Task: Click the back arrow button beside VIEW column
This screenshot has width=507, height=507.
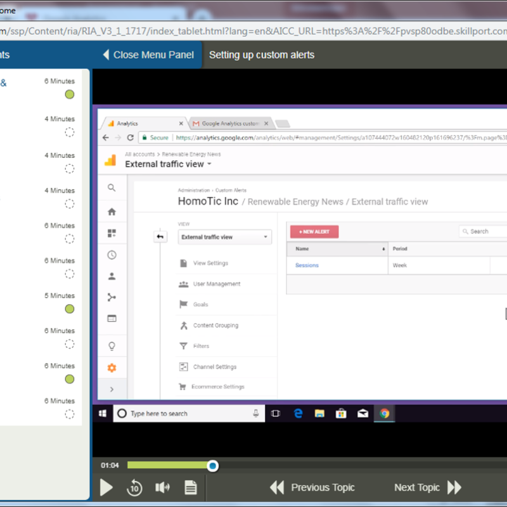Action: [160, 236]
